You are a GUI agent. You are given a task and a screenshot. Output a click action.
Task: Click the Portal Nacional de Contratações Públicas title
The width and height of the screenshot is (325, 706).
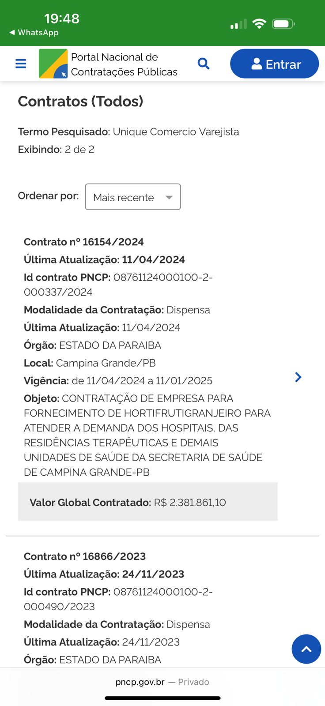click(x=124, y=64)
